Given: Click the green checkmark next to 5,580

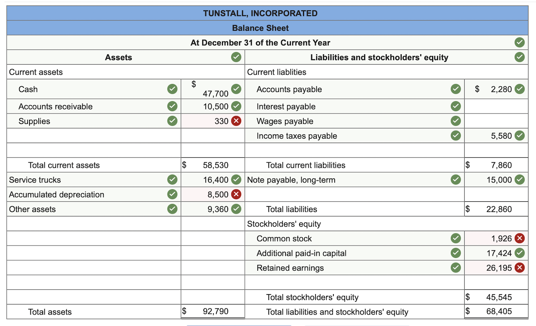Looking at the screenshot, I should point(519,136).
